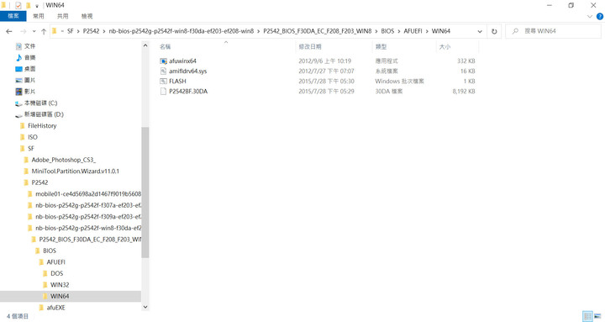The height and width of the screenshot is (322, 605).
Task: Select mobile01-ce4d5698a2d... folder in tree
Action: [84, 194]
